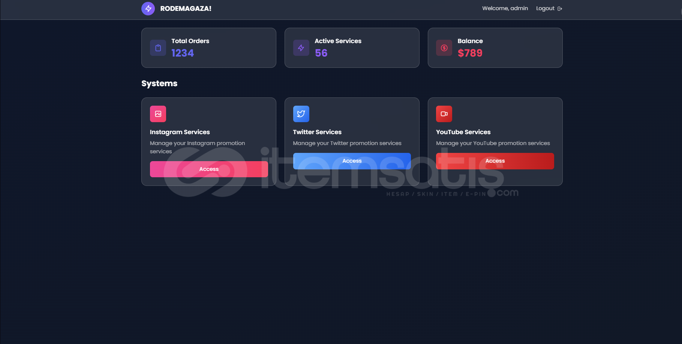The image size is (682, 344).
Task: Click the Instagram Services image icon
Action: click(158, 114)
